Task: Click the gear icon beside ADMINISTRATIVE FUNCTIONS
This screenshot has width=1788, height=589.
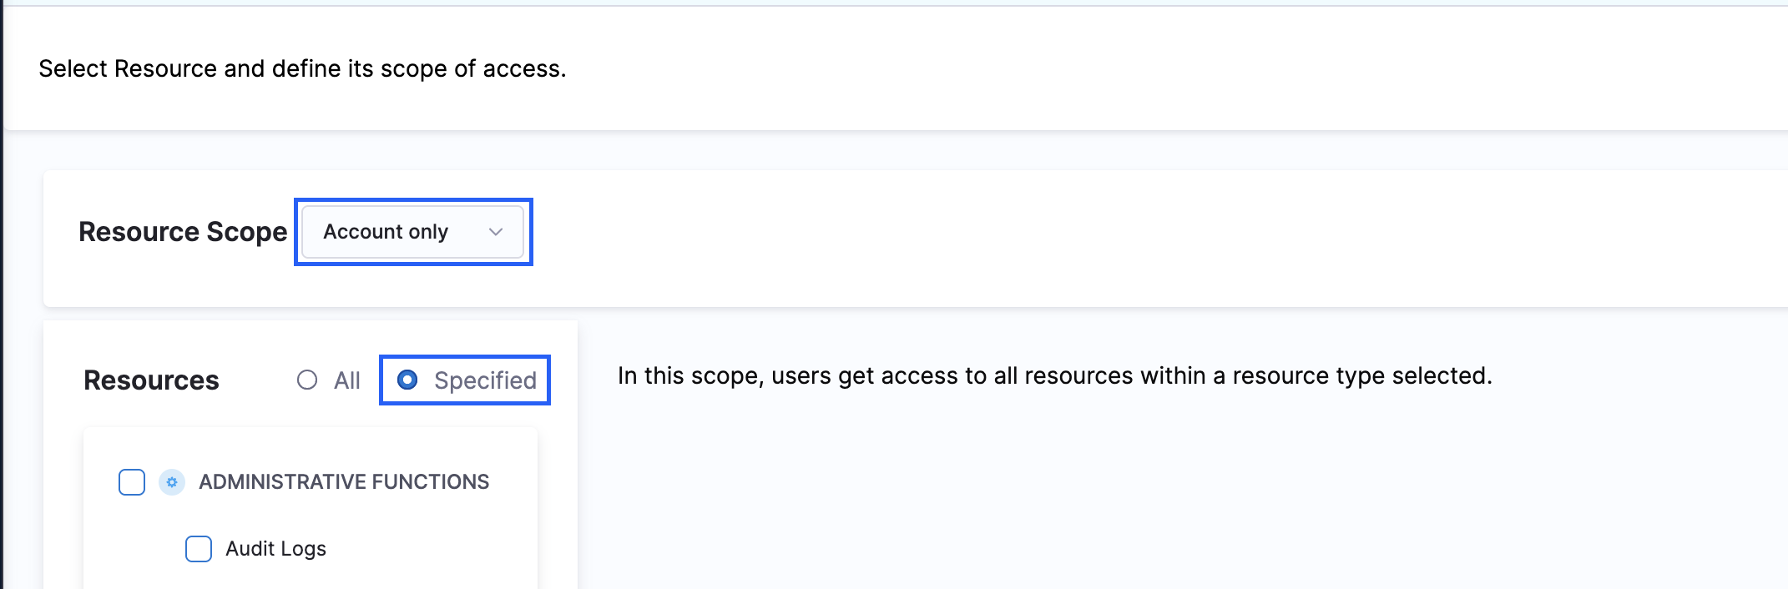Action: tap(172, 481)
